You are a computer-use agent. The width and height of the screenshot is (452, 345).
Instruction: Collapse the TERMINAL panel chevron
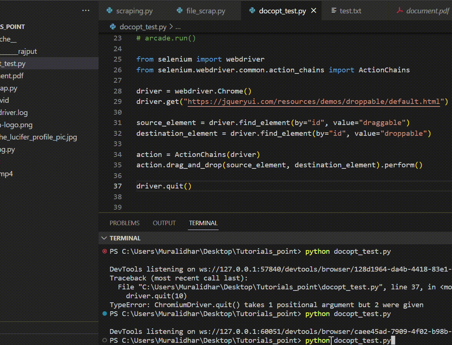(104, 238)
